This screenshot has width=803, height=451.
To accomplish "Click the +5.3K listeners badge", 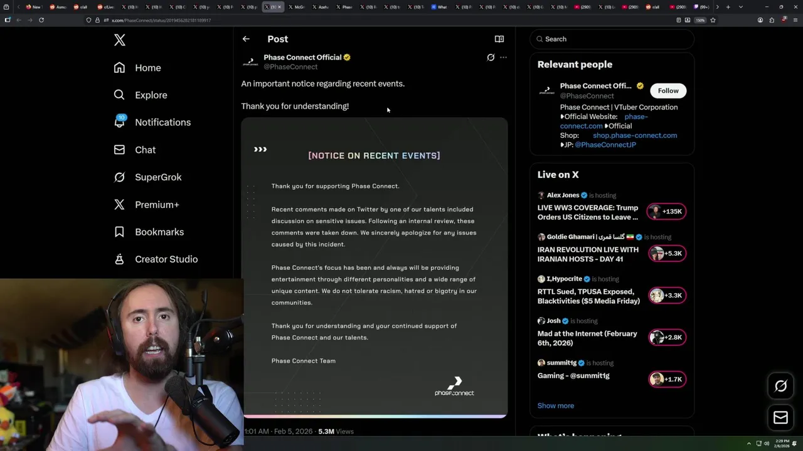I will click(667, 253).
